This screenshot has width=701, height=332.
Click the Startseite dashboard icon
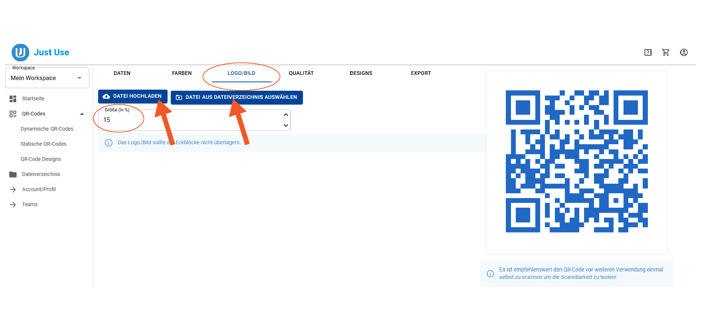[x=13, y=98]
